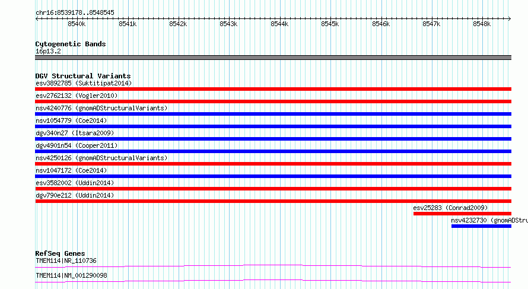The image size is (528, 289).
Task: Open variant esv25283 (Conrad2009) label
Action: click(x=450, y=208)
